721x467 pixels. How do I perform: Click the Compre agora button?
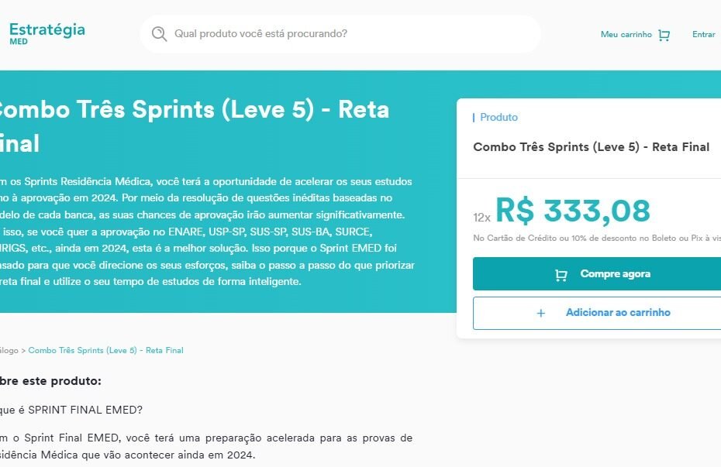pyautogui.click(x=597, y=273)
